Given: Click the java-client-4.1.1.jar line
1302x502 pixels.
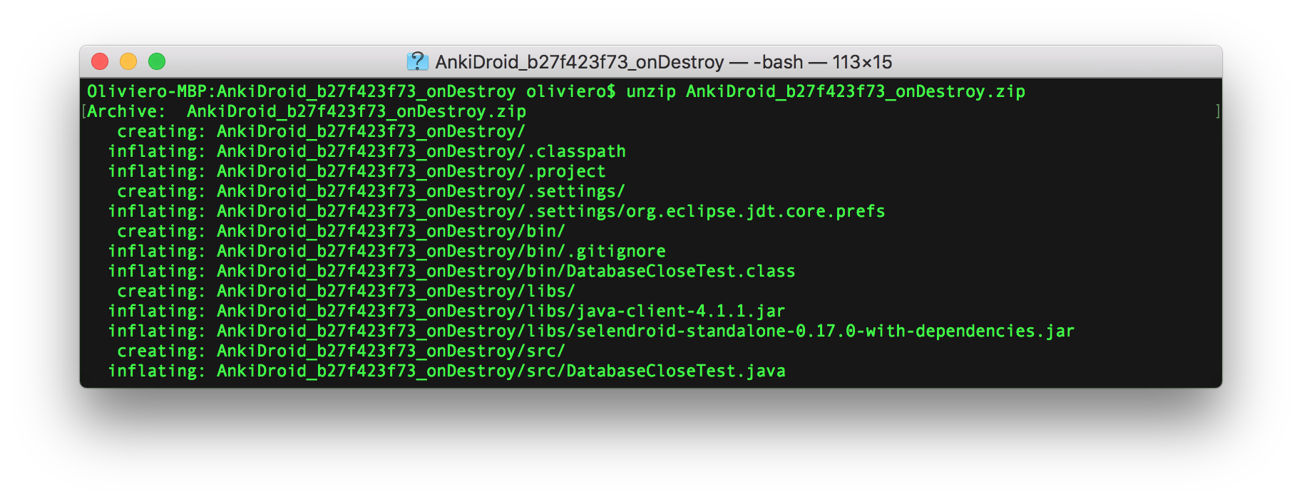Looking at the screenshot, I should click(446, 312).
